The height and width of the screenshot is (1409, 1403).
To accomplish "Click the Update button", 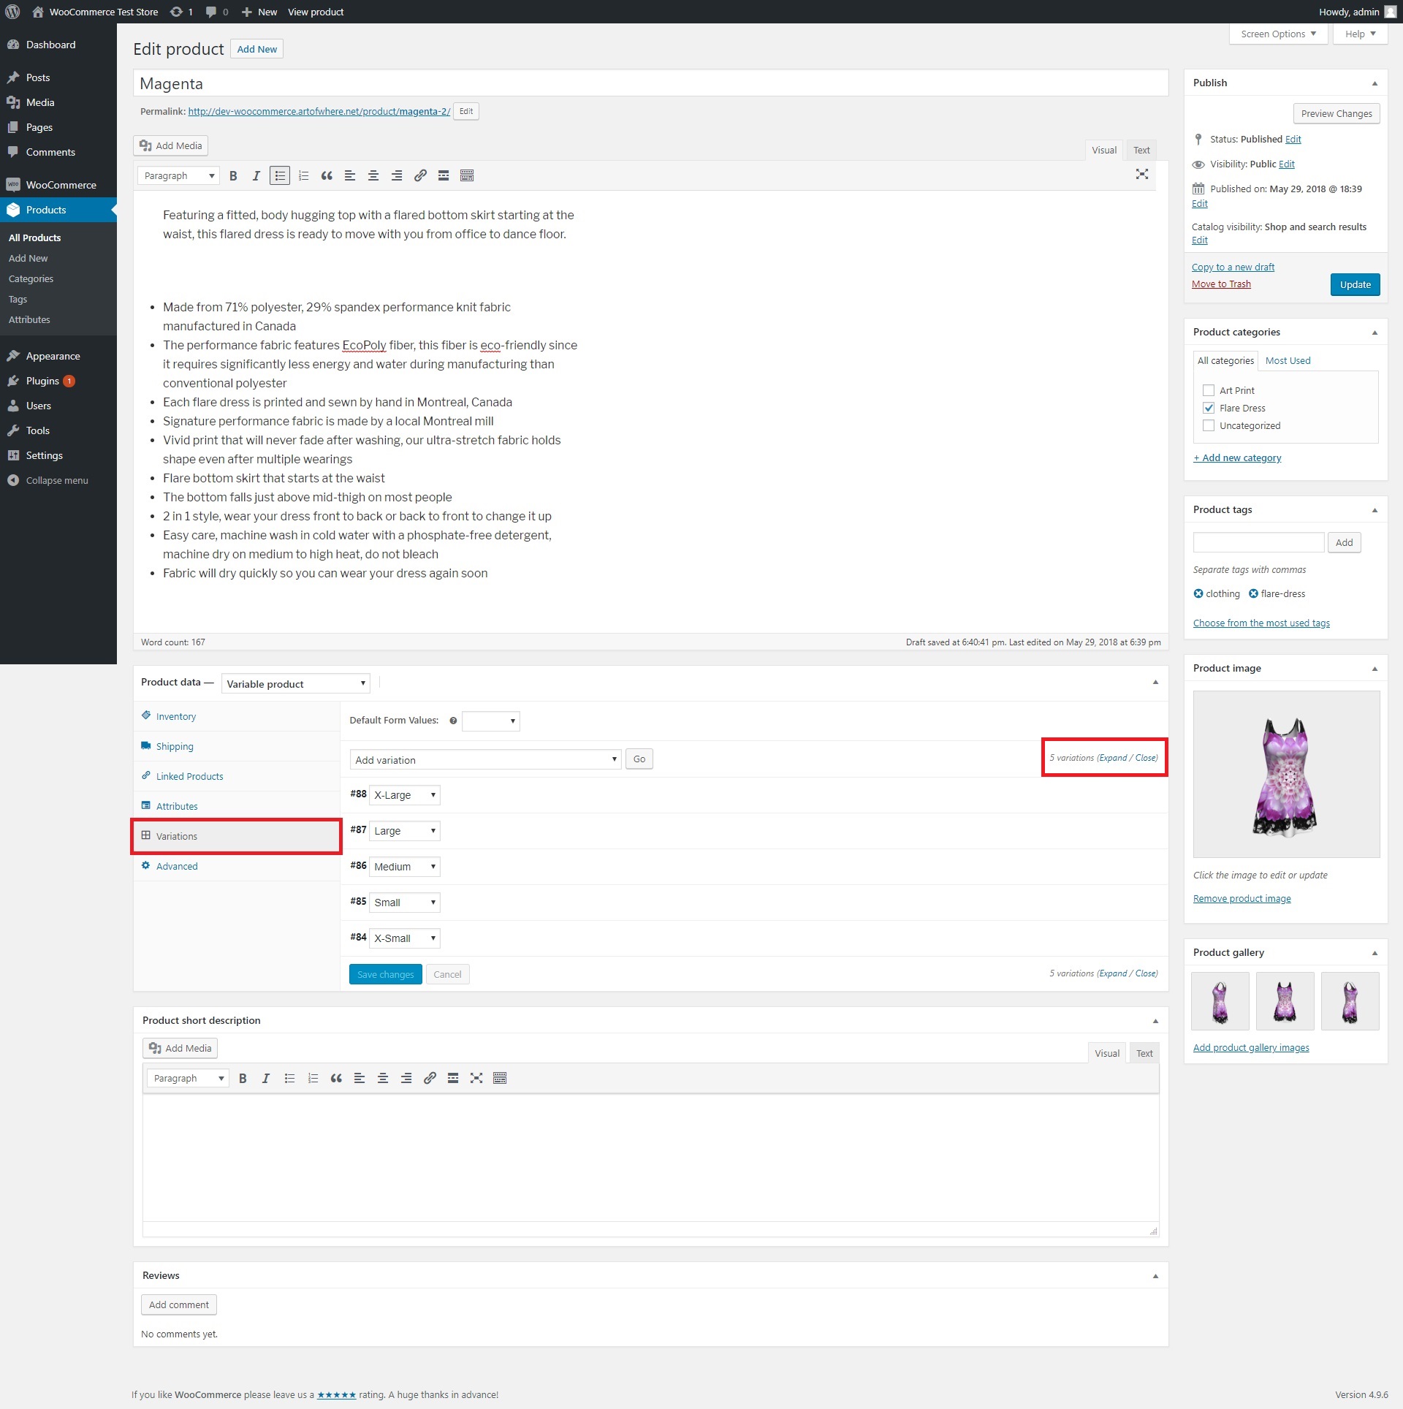I will point(1355,284).
